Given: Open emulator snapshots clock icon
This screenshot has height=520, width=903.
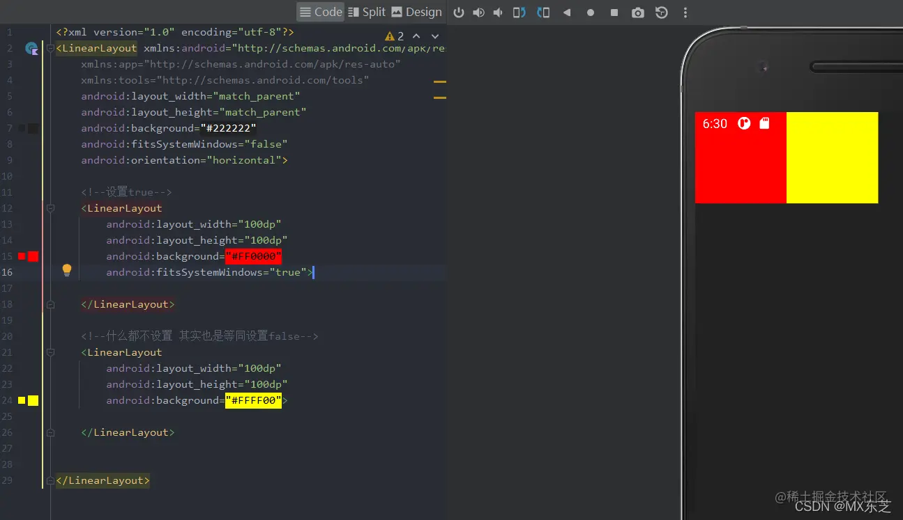Looking at the screenshot, I should [662, 13].
